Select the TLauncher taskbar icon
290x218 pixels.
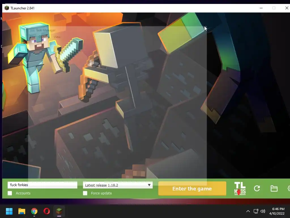click(x=59, y=211)
